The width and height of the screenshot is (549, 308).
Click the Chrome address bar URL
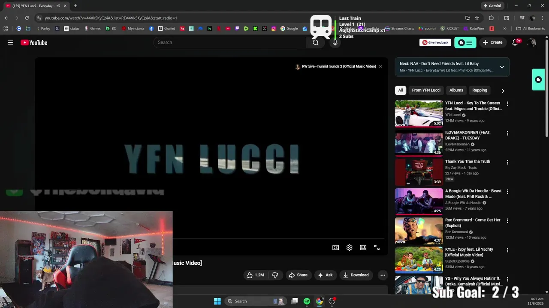click(x=111, y=18)
